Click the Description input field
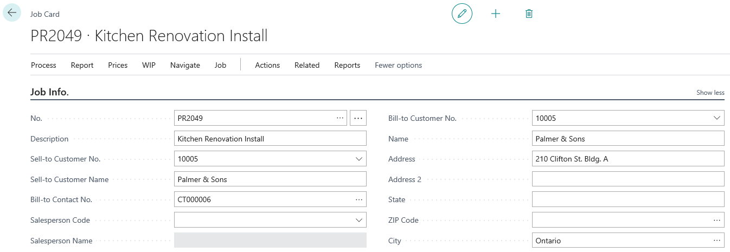Image resolution: width=730 pixels, height=252 pixels. click(x=270, y=139)
